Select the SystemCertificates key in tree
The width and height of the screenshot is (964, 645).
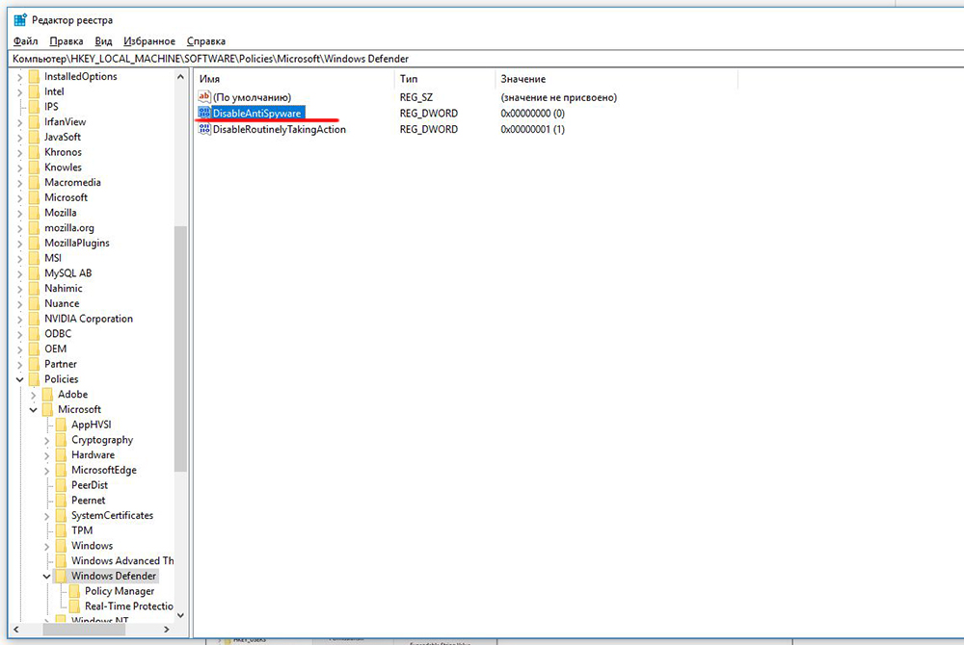[x=112, y=516]
